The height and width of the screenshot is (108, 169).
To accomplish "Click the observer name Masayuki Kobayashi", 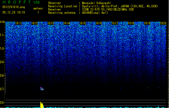I will pos(96,3).
